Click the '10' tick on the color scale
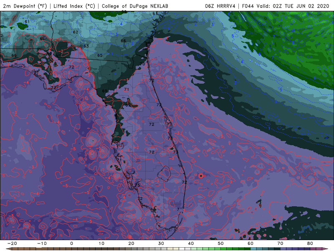This screenshot has width=334, height=251. click(x=101, y=243)
